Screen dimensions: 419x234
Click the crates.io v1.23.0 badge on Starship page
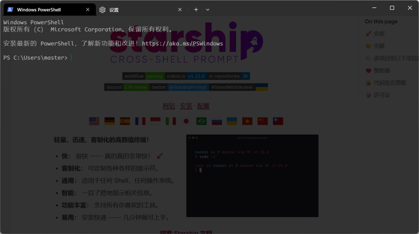(186, 76)
